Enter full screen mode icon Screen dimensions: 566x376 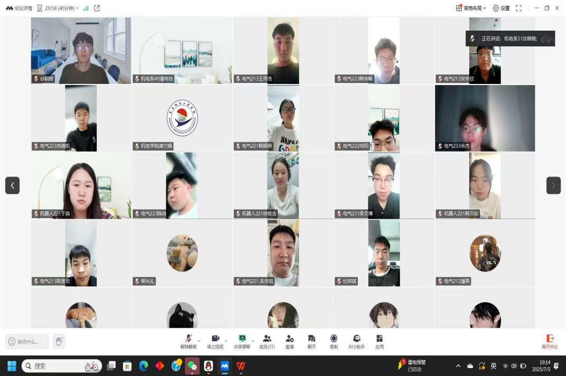(x=518, y=8)
